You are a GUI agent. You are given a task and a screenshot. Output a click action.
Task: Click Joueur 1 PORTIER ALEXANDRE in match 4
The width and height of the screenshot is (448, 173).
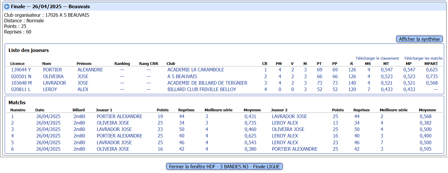[x=119, y=136]
